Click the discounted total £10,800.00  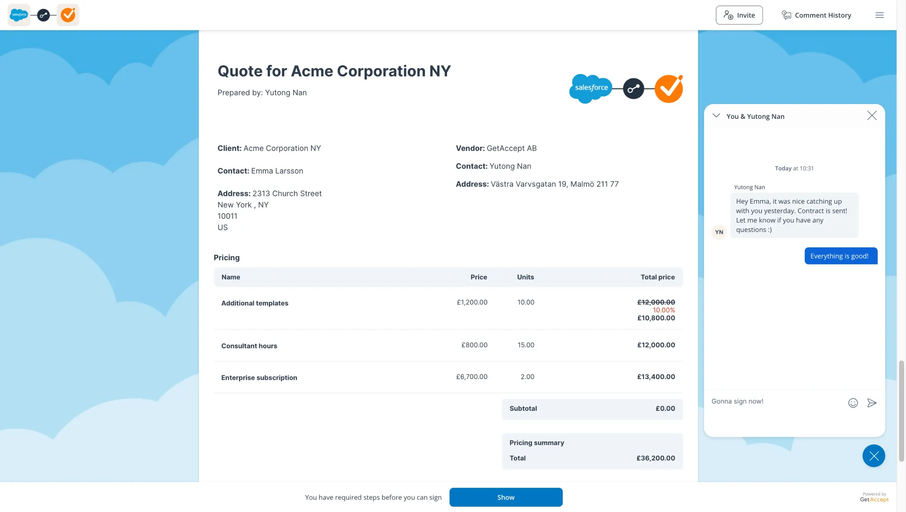click(x=656, y=318)
